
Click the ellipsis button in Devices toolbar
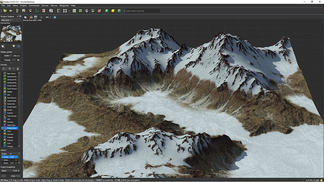click(14, 68)
